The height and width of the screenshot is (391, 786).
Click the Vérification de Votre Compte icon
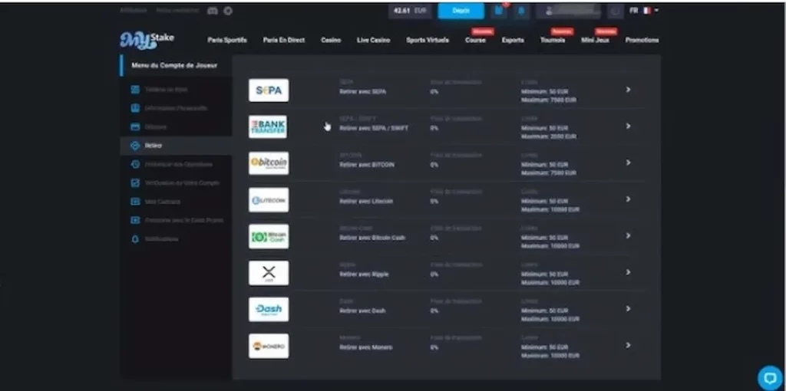(135, 182)
